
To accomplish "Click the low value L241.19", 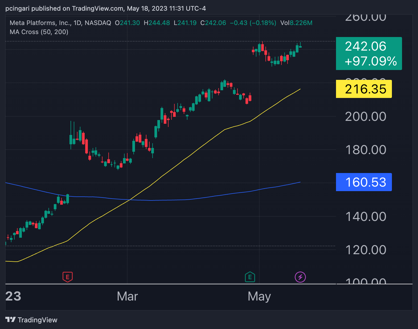I will point(185,23).
